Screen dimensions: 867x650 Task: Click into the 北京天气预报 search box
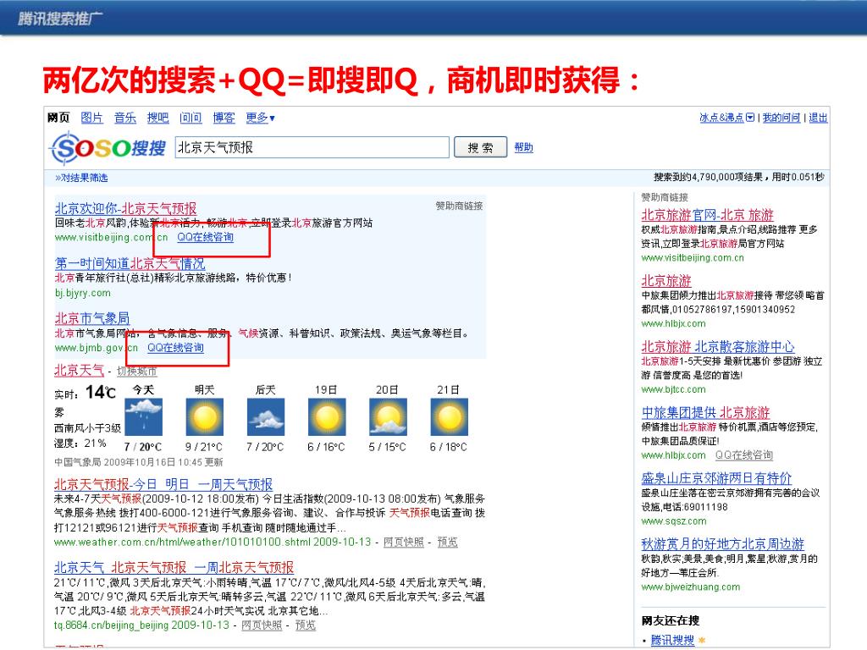click(x=312, y=147)
